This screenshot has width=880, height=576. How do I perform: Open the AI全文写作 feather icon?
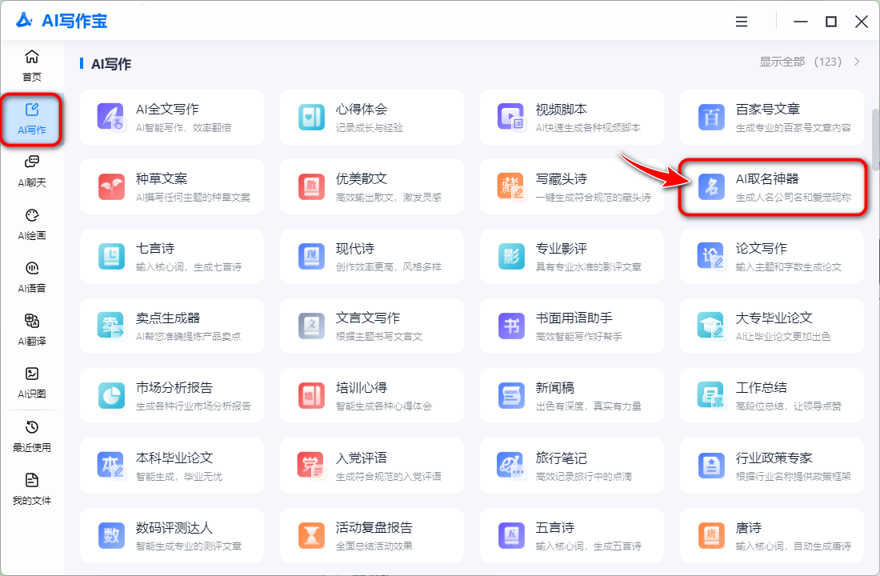110,116
